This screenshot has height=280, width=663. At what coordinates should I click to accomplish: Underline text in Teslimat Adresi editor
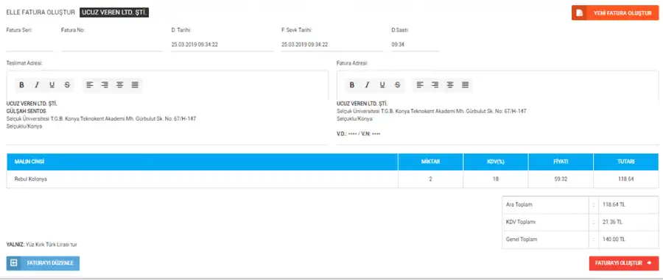52,85
